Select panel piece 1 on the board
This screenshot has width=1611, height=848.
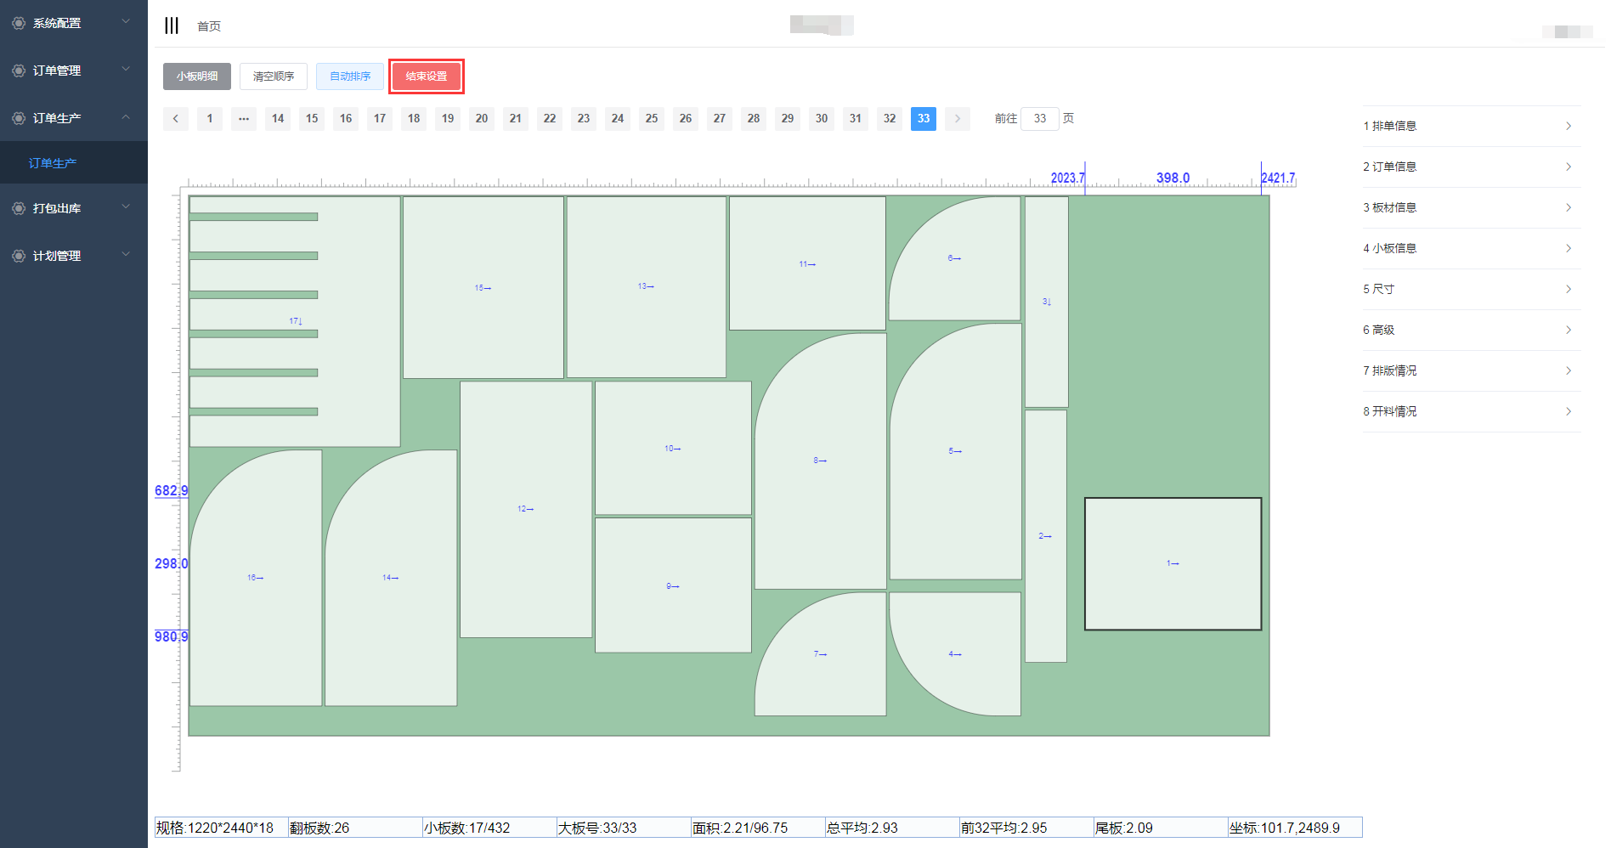[1173, 563]
